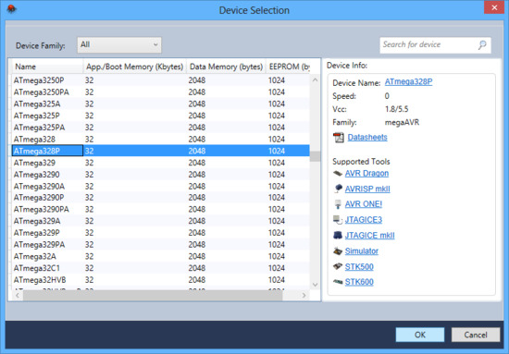The image size is (509, 354).
Task: Click the horizontal scrollbar thumb
Action: tap(153, 295)
